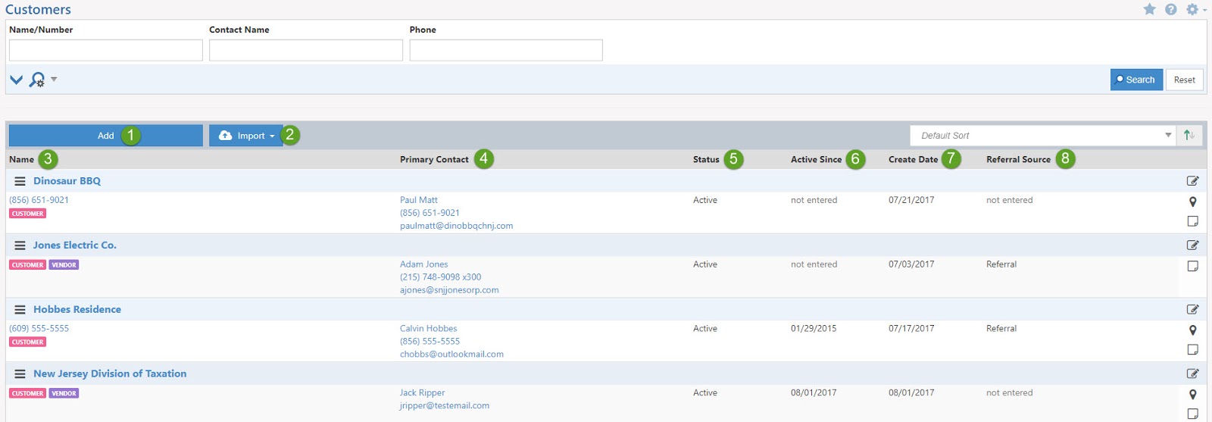Open hamburger menu for Hobbes Residence

click(x=20, y=310)
